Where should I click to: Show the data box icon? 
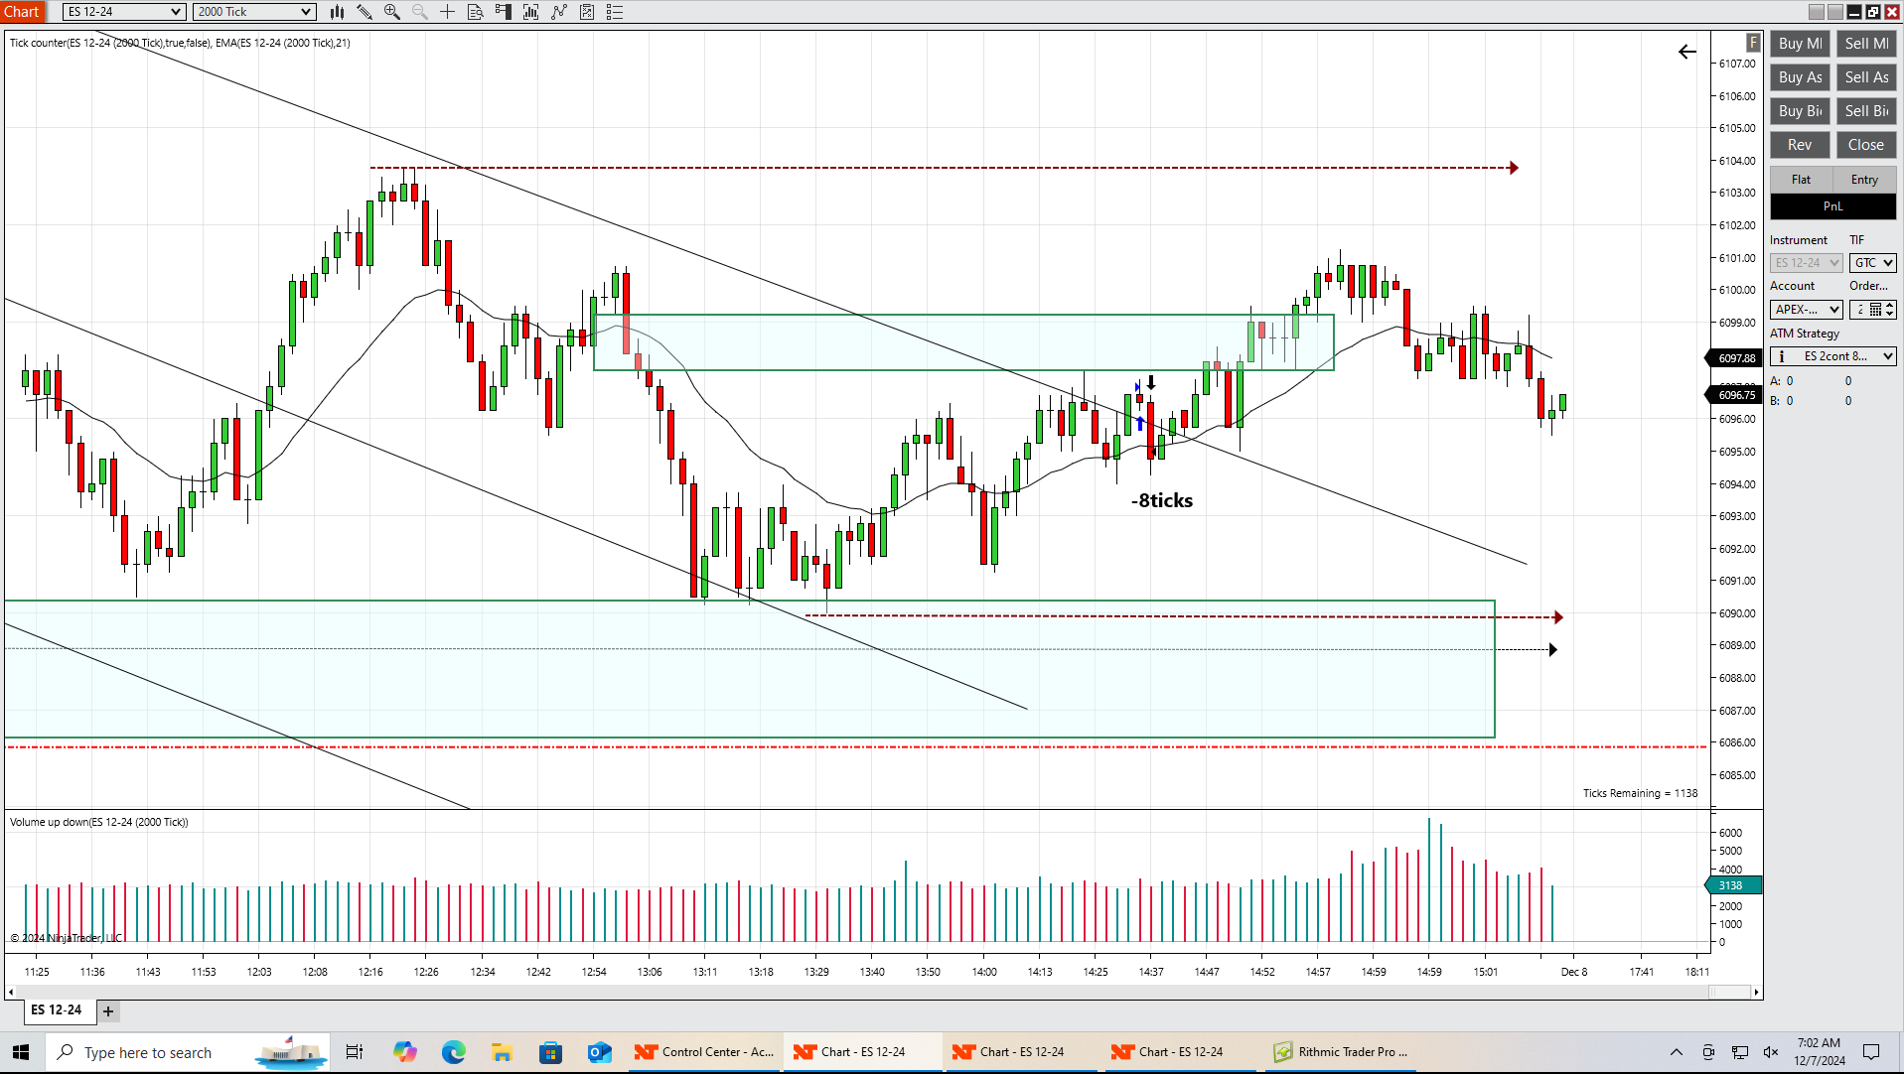pos(476,12)
